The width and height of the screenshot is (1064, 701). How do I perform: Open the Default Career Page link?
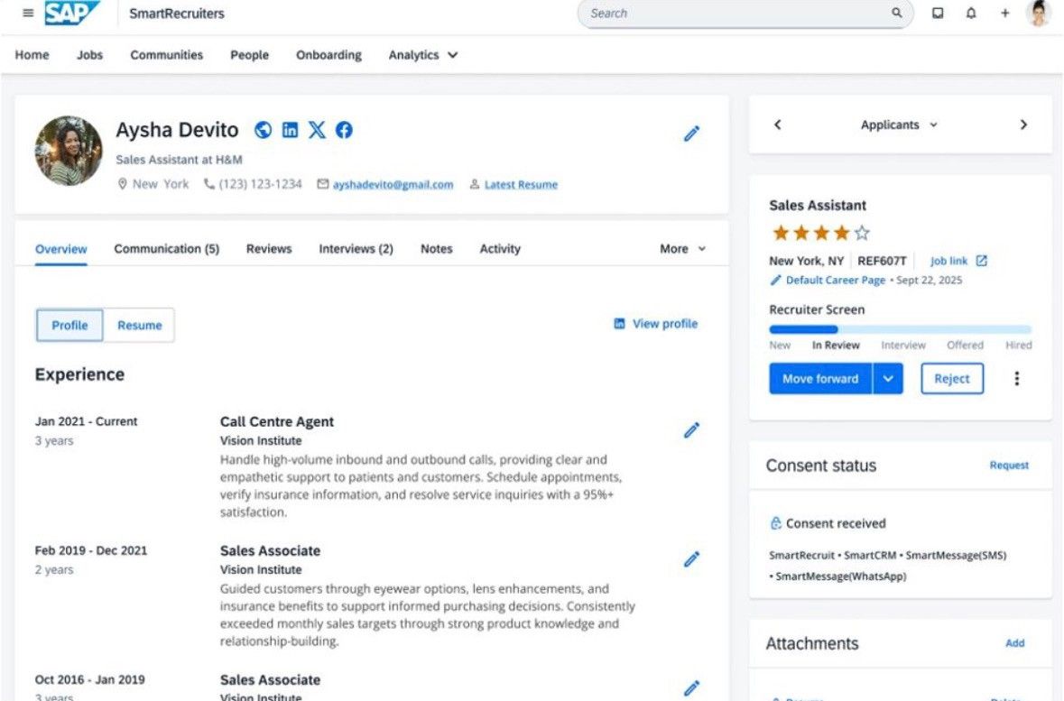836,281
